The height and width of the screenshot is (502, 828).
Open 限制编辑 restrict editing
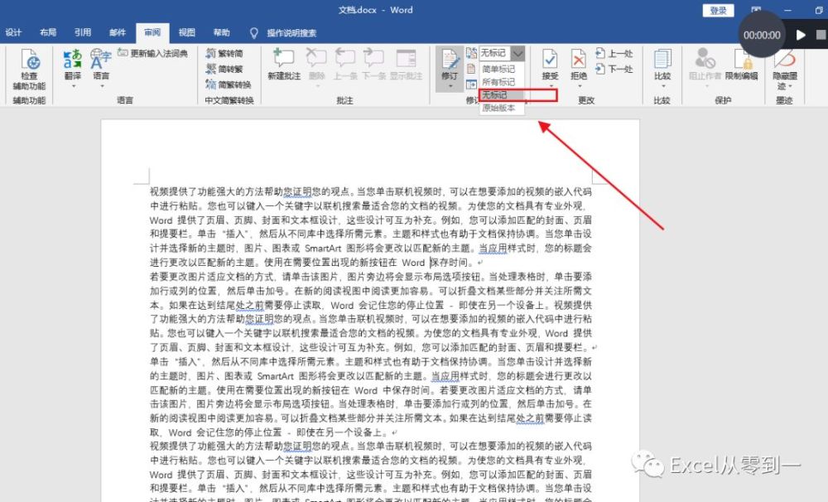pyautogui.click(x=741, y=65)
